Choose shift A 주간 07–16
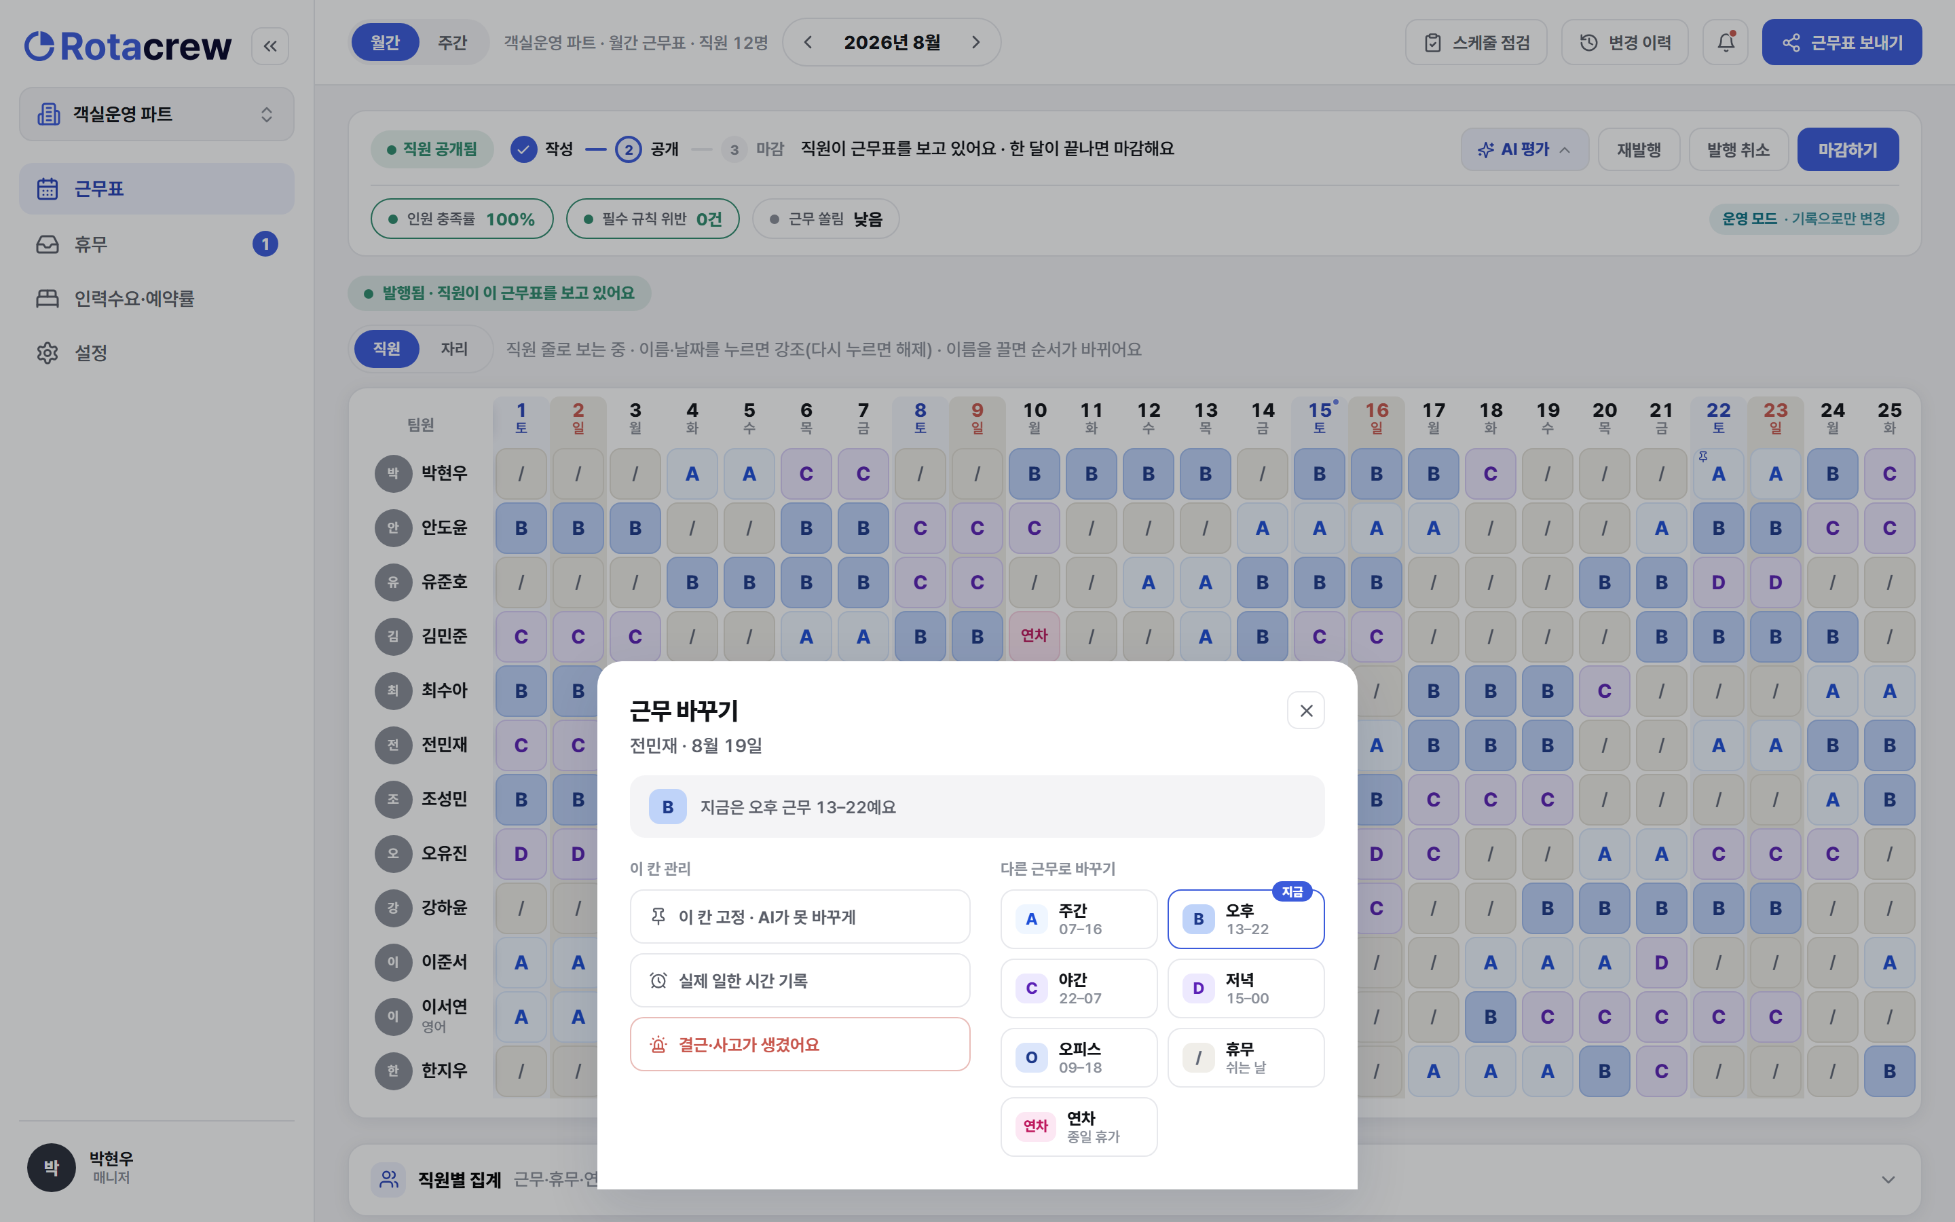The image size is (1955, 1222). pyautogui.click(x=1079, y=919)
